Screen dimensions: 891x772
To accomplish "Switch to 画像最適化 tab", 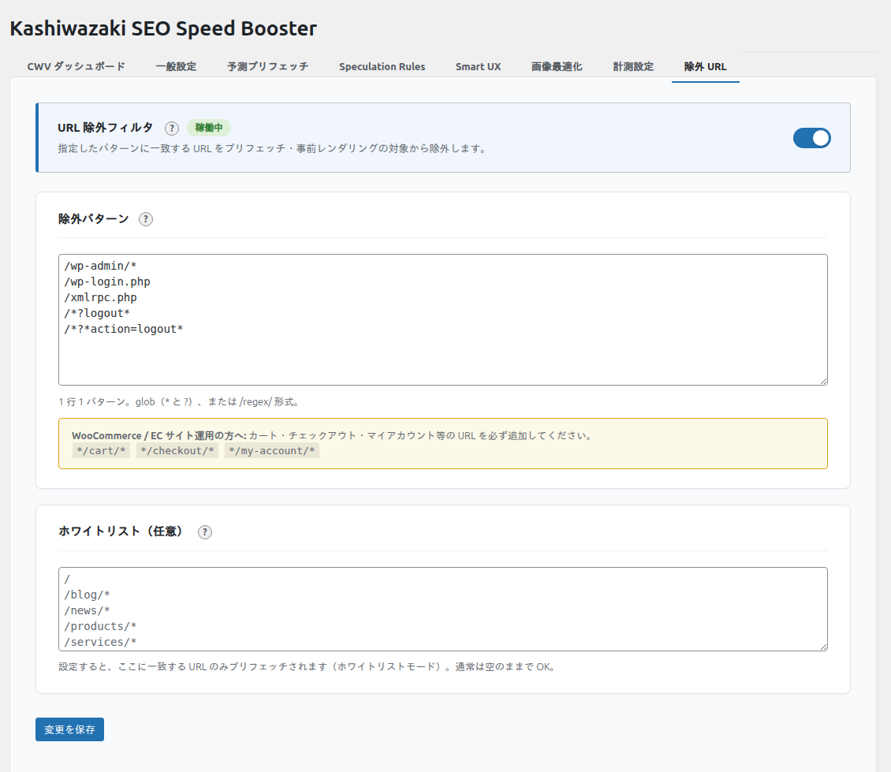I will pos(557,67).
